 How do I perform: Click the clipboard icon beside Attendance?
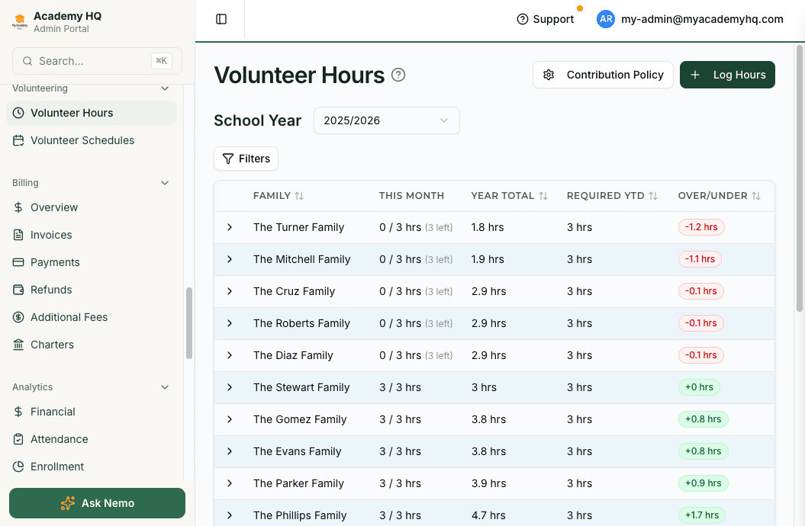click(18, 439)
